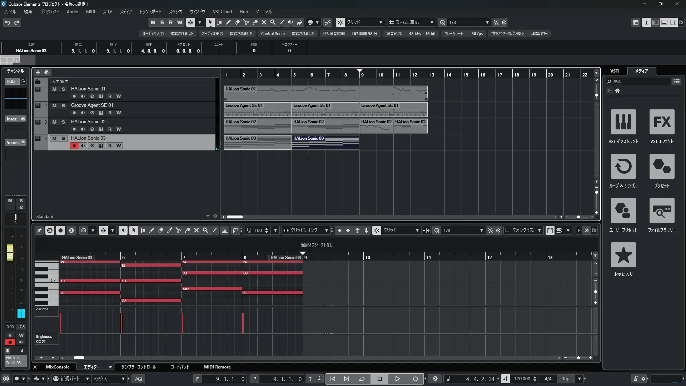Mute the HALion Sonic 01 track
The image size is (686, 386).
click(x=54, y=89)
